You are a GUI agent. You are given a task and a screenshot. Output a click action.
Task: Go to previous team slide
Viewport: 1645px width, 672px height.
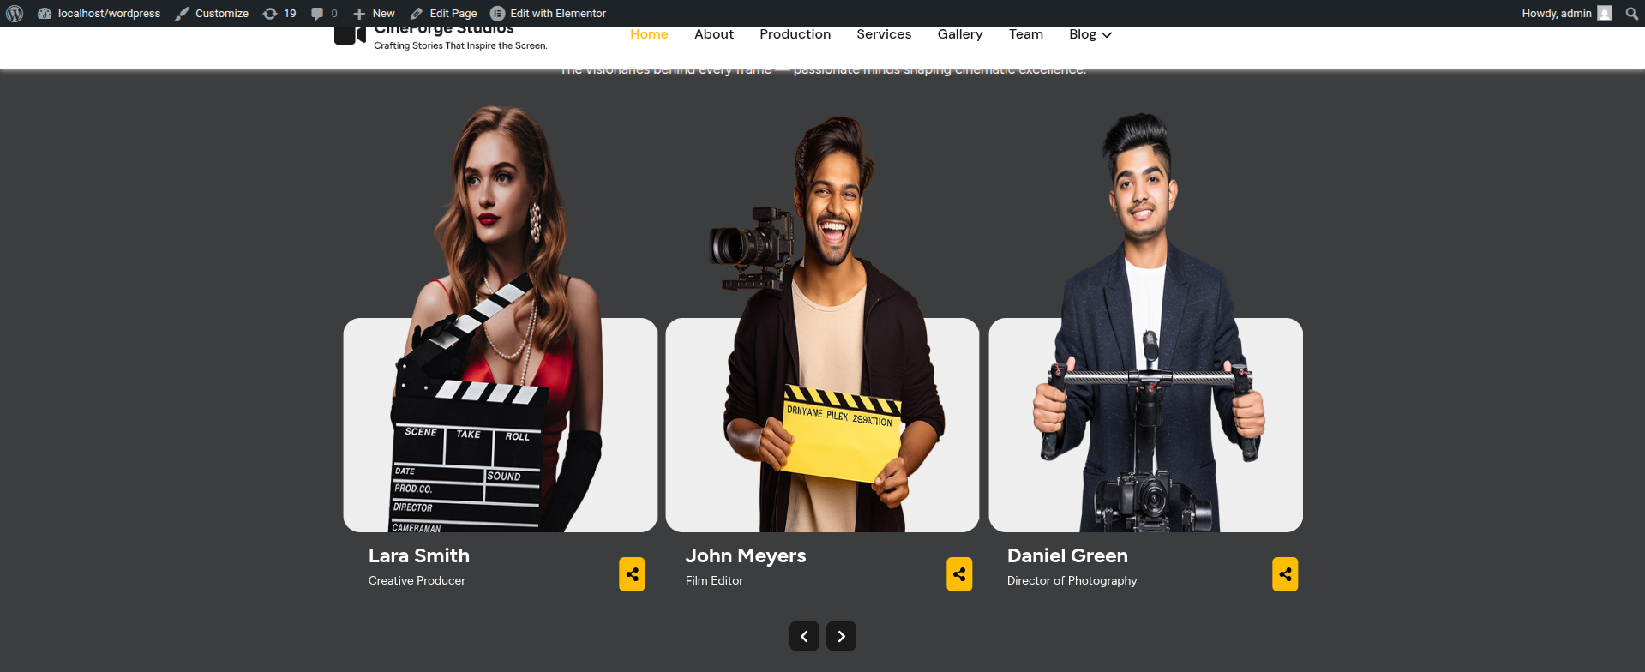pos(804,636)
